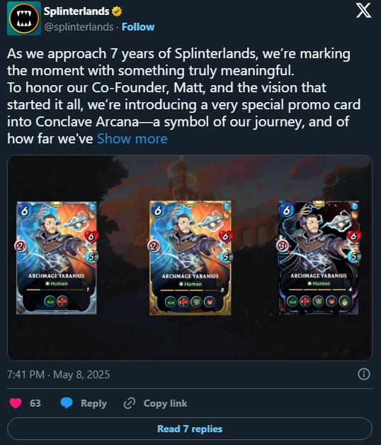Follow the Splinterlands account
This screenshot has height=445, width=381.
pyautogui.click(x=138, y=27)
